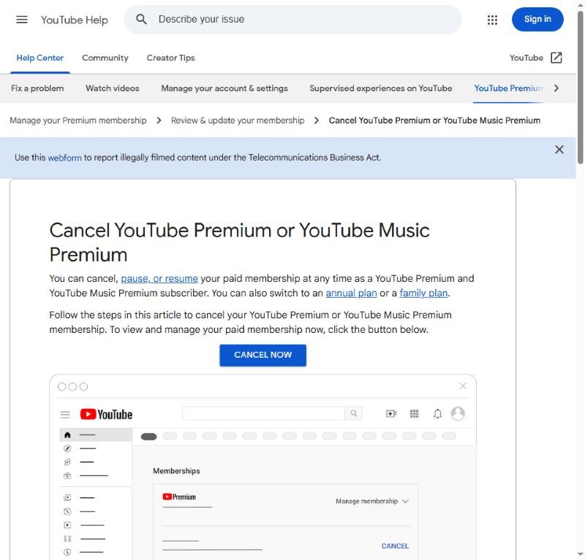Click Review & update your membership breadcrumb
585x560 pixels.
tap(238, 120)
